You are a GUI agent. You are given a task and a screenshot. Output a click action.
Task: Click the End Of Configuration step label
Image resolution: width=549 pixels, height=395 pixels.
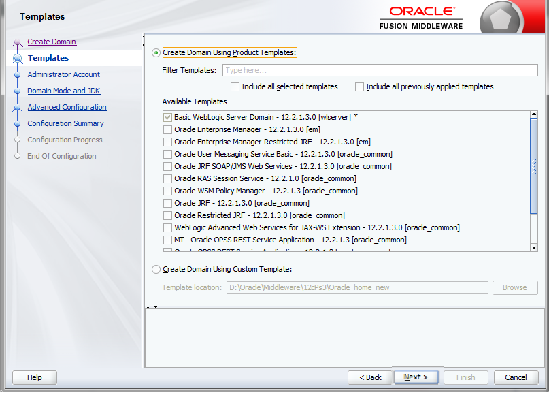(x=62, y=156)
